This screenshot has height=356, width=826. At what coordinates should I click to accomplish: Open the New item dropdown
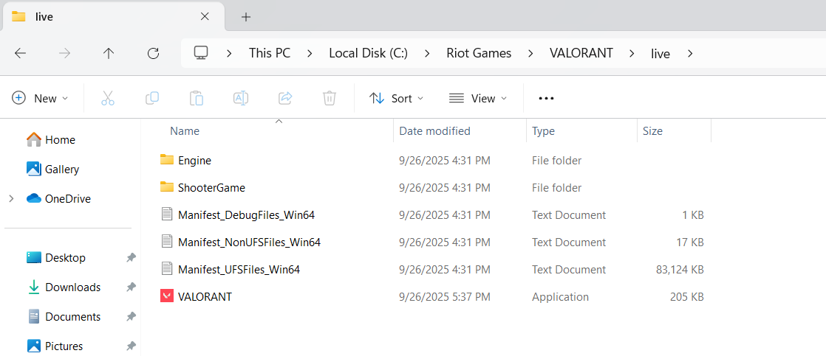[x=40, y=98]
